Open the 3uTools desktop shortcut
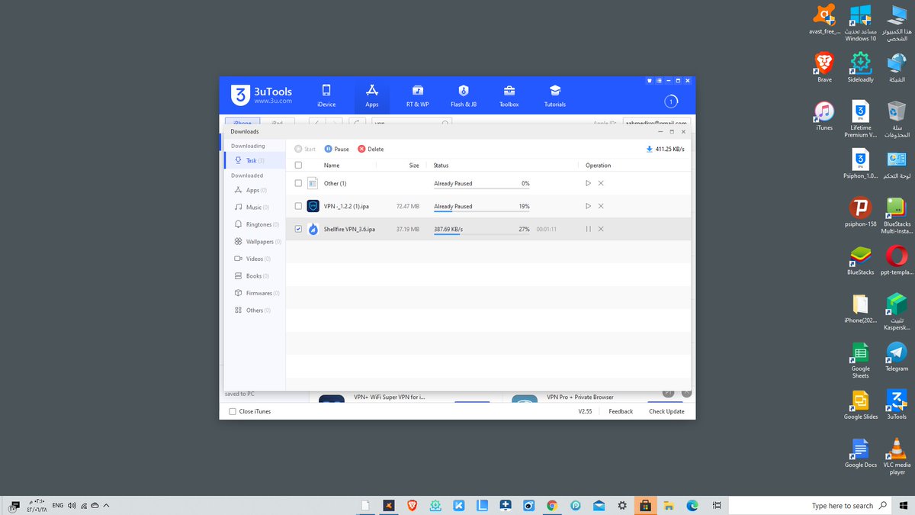The height and width of the screenshot is (515, 915). (x=897, y=404)
